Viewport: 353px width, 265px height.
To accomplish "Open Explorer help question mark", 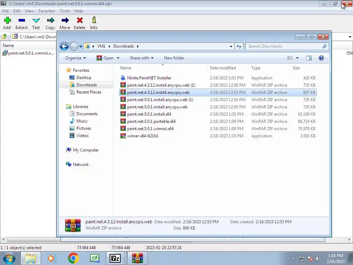I will (321, 58).
